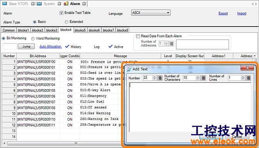259x148 pixels.
Task: Switch to the Common tab
Action: point(8,30)
